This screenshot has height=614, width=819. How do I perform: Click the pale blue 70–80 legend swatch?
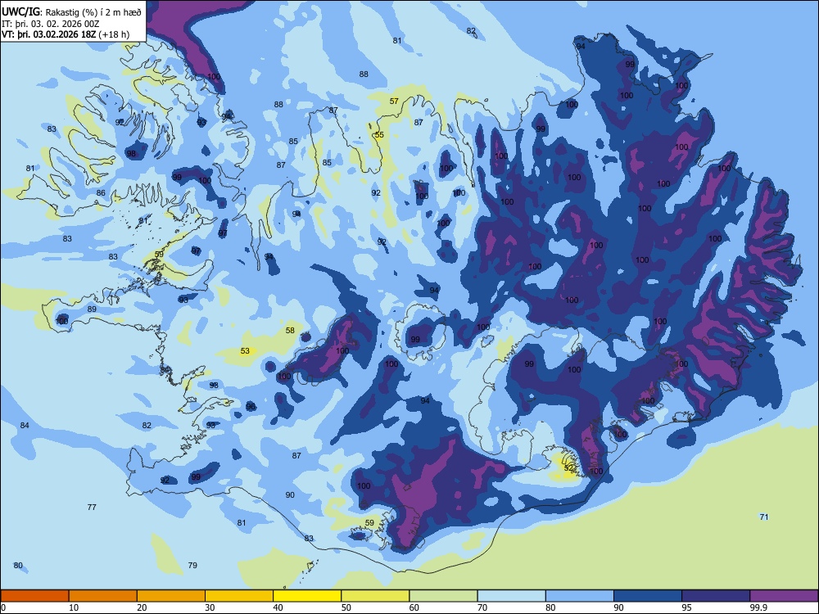[x=512, y=596]
